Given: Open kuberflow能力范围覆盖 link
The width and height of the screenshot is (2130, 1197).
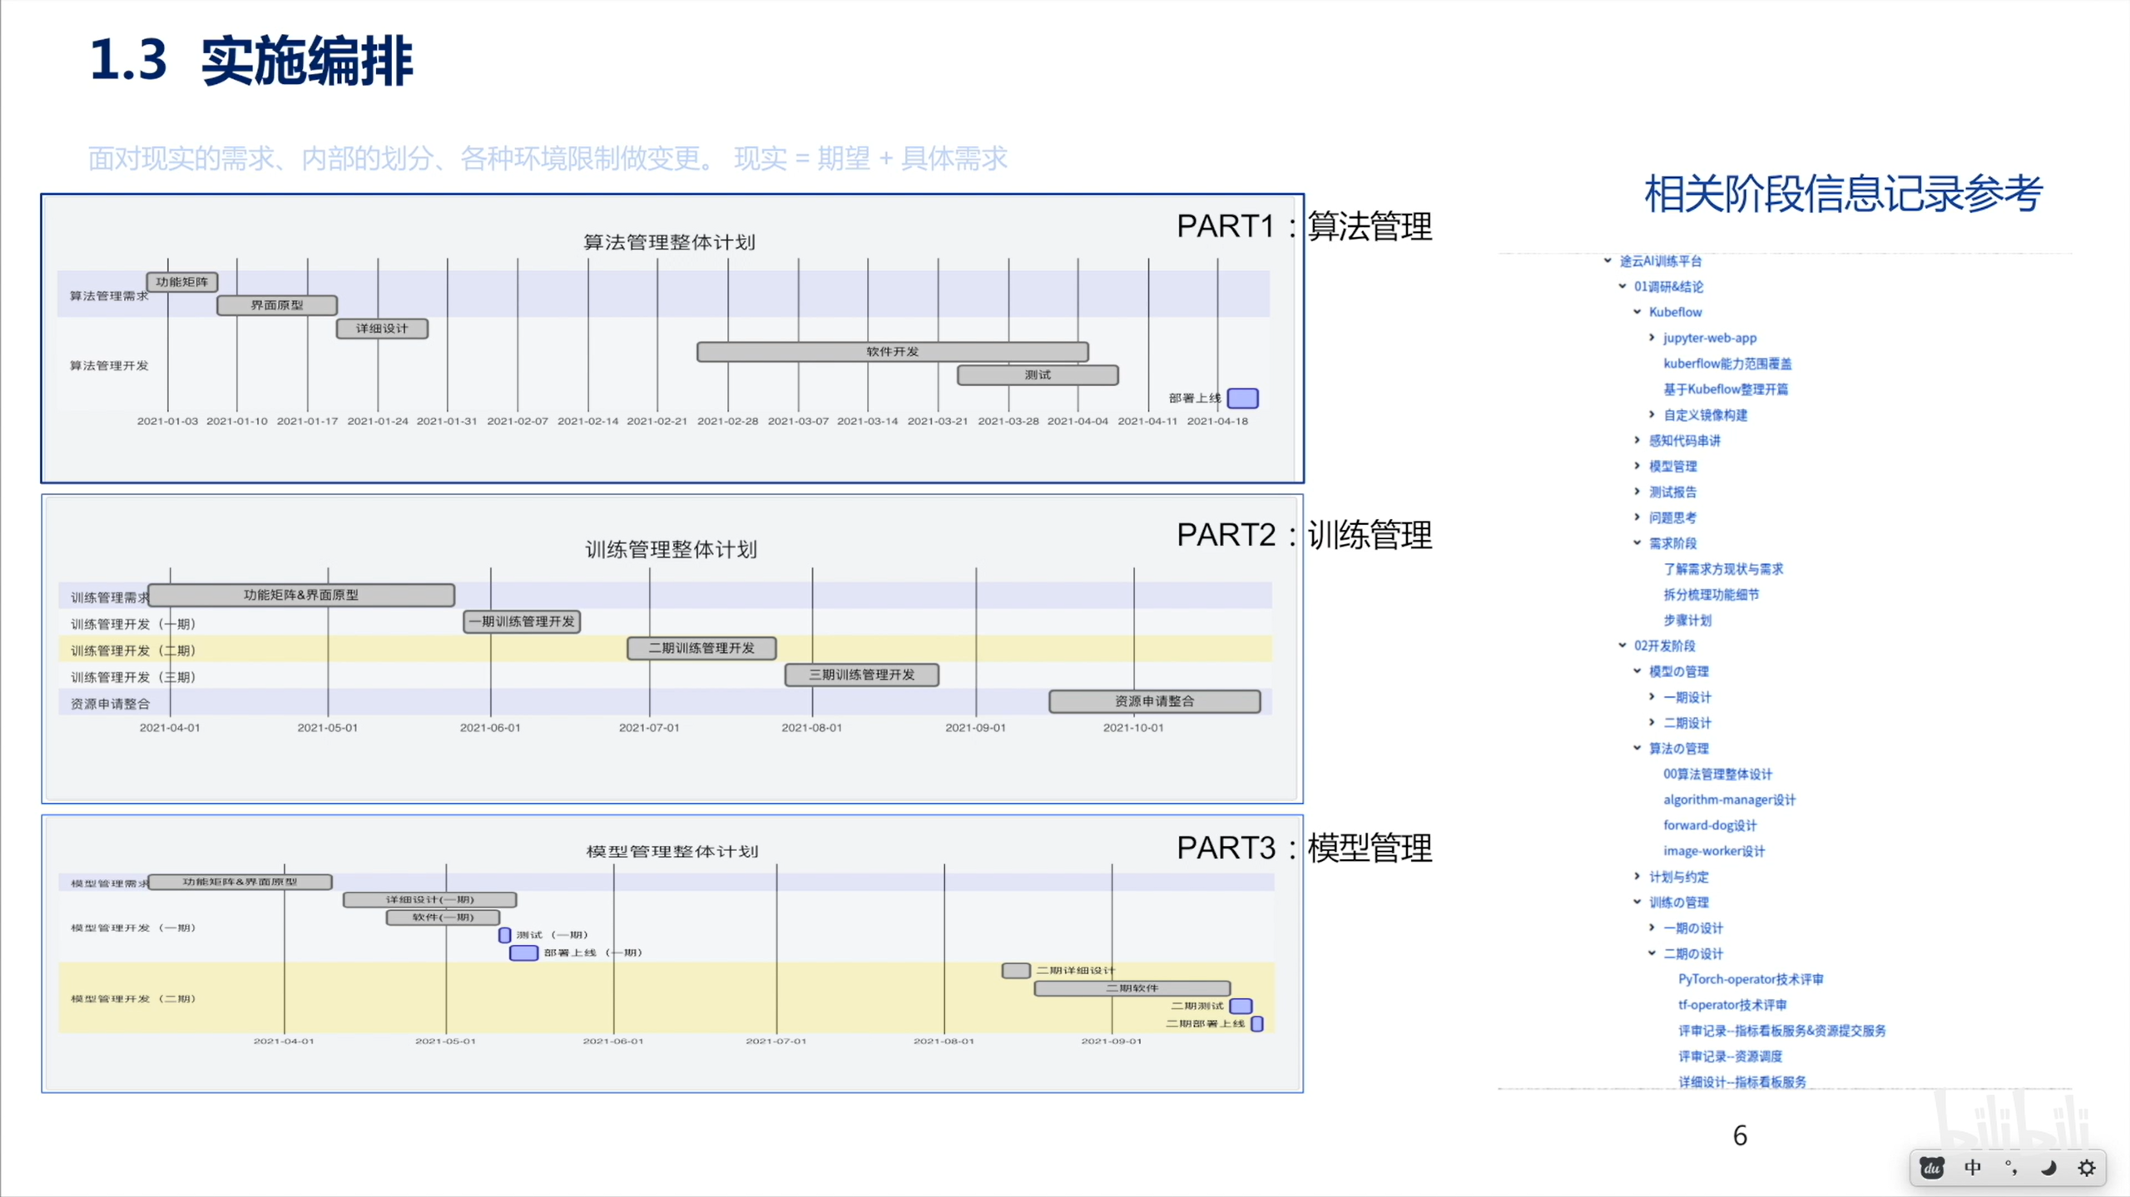Looking at the screenshot, I should point(1727,364).
